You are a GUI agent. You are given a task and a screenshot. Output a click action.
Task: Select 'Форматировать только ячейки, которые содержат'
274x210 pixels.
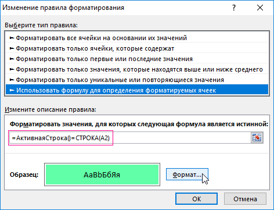tap(137, 48)
